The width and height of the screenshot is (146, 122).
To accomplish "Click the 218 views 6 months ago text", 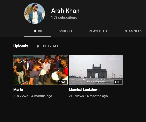I will [x=88, y=96].
